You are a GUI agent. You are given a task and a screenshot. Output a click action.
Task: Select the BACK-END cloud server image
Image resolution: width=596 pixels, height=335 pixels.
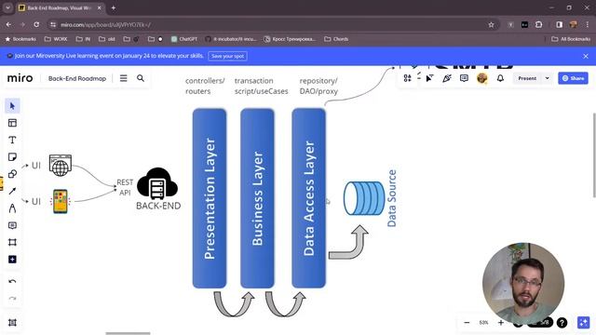157,183
